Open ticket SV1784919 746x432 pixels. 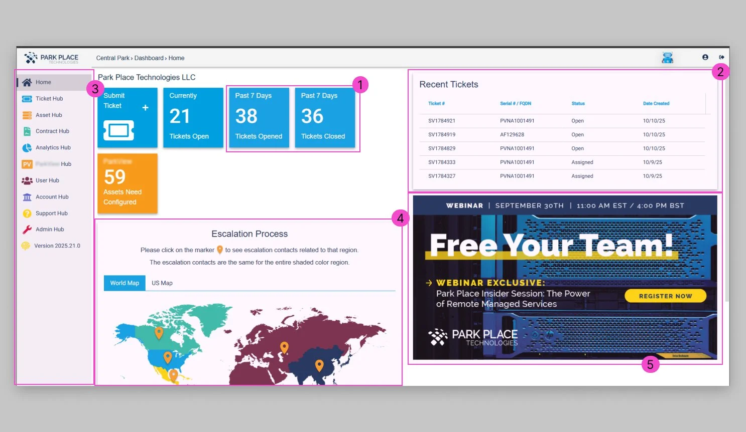pos(442,135)
